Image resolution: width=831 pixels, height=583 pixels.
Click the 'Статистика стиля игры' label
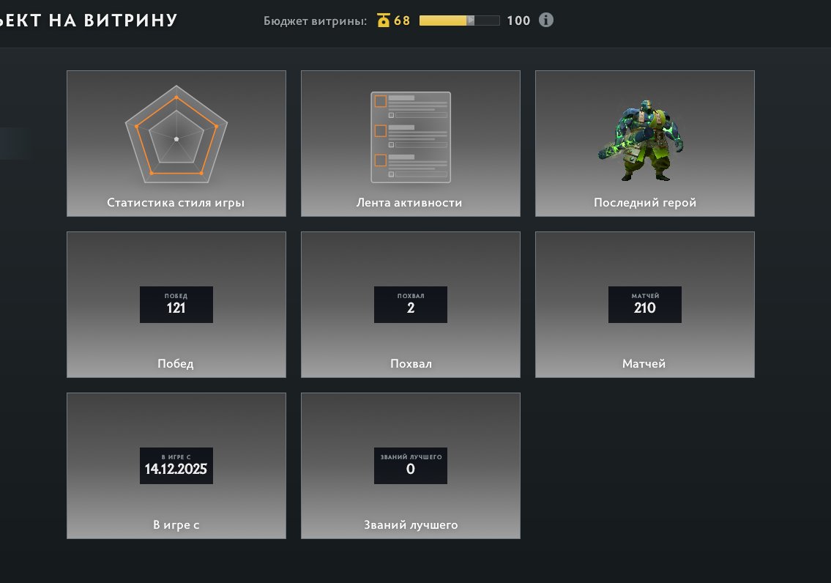[x=176, y=203]
